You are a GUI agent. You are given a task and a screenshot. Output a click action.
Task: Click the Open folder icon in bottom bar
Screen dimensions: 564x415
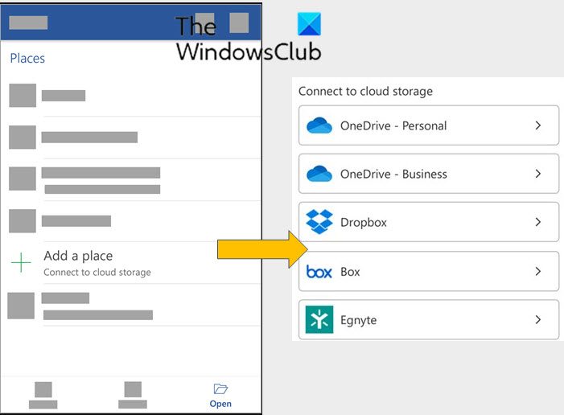(220, 388)
